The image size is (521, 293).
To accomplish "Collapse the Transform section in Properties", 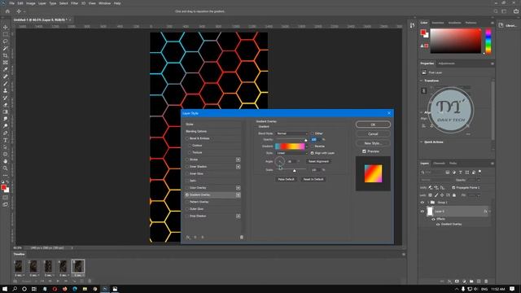I will click(x=422, y=81).
